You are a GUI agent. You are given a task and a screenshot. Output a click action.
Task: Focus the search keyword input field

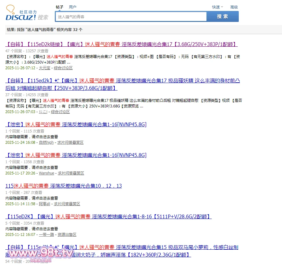131,17
